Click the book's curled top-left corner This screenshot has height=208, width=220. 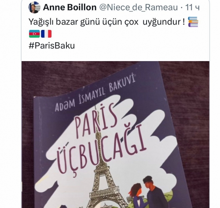pyautogui.click(x=37, y=100)
